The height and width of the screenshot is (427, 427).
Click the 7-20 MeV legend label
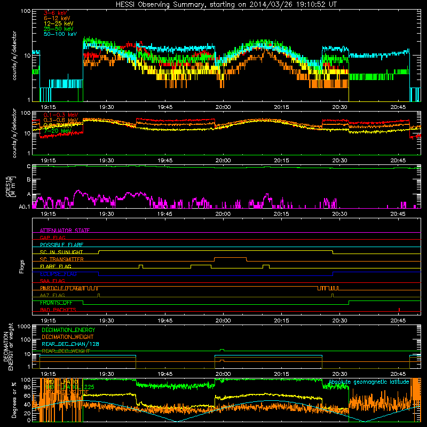(58, 131)
